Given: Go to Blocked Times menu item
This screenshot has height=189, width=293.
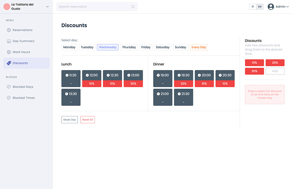Looking at the screenshot, I should [26, 98].
